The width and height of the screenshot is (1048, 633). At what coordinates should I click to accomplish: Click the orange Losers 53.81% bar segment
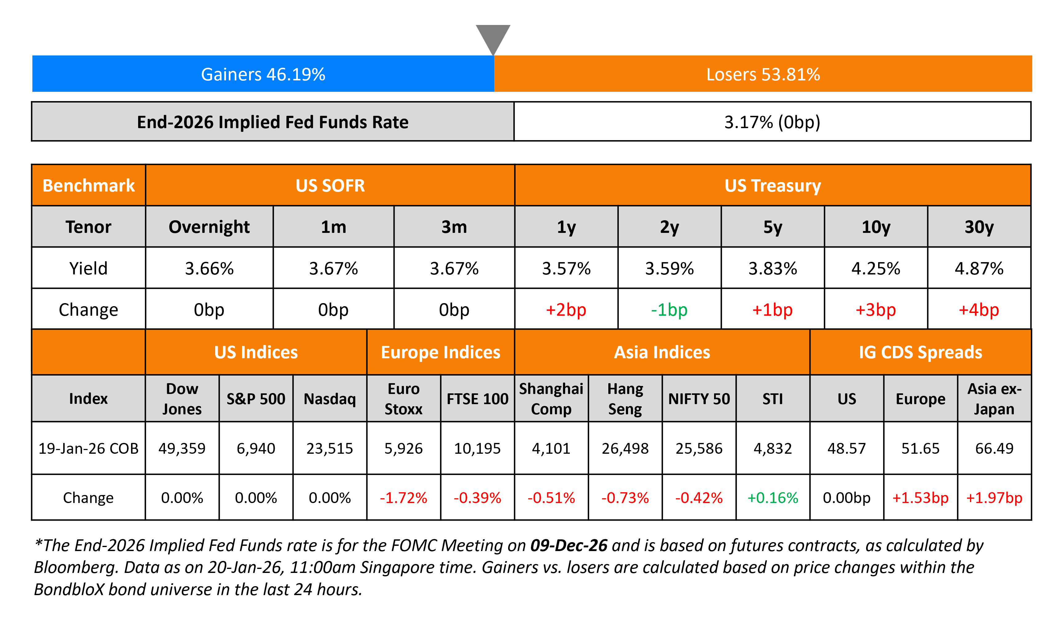click(x=762, y=74)
